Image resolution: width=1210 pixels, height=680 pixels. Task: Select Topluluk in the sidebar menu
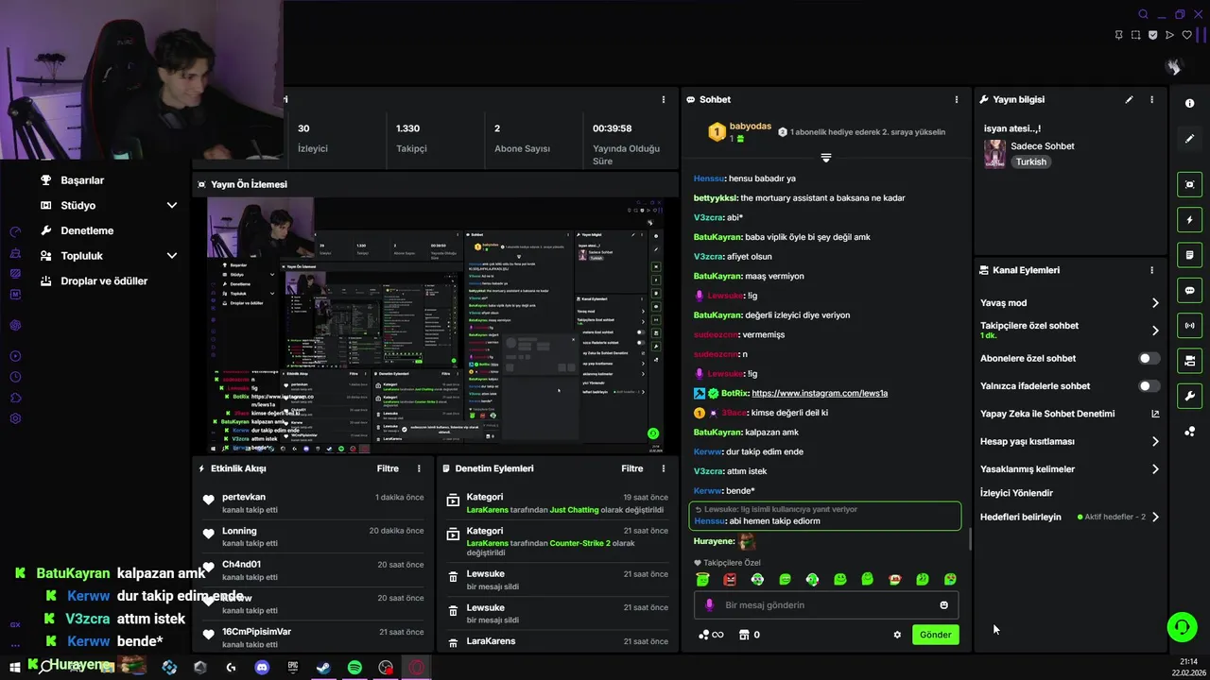pos(81,256)
